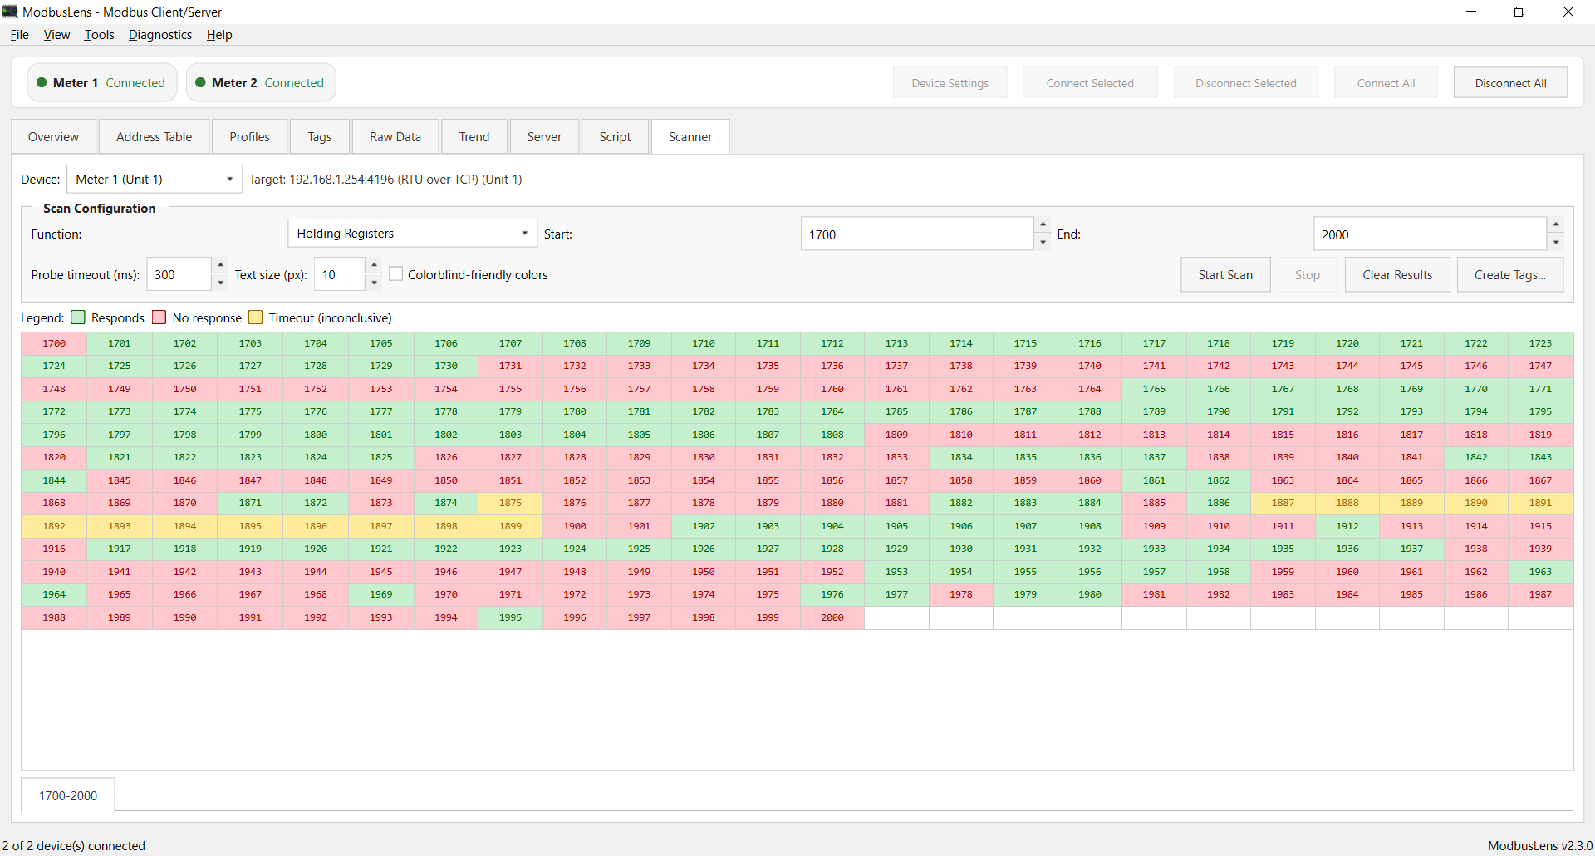Decrease Probe timeout with down arrow

220,283
